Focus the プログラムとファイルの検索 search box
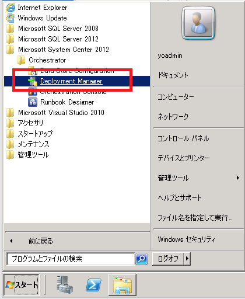The image size is (245, 299). point(71,259)
